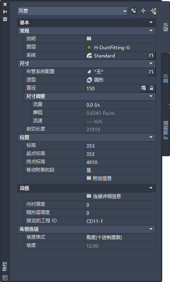Open diameter calculator icon next to 150
This screenshot has width=170, height=282.
coord(144,88)
